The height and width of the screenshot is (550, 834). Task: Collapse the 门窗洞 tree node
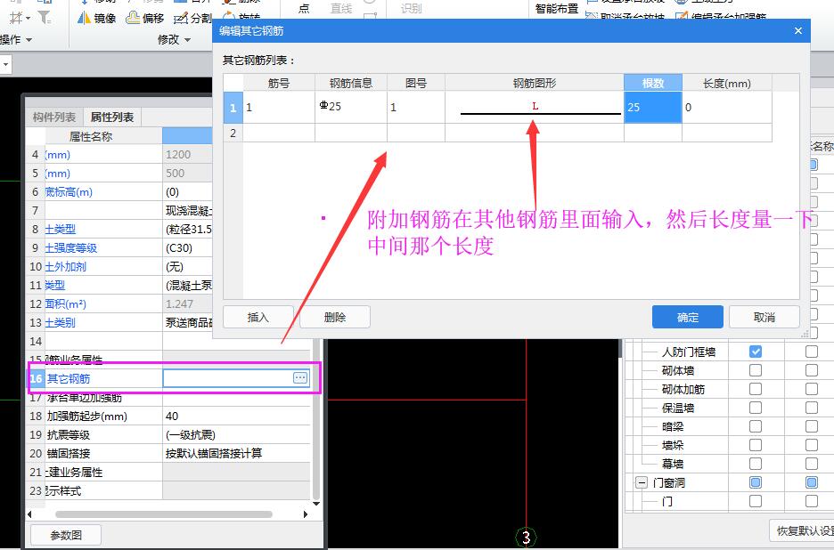[642, 482]
